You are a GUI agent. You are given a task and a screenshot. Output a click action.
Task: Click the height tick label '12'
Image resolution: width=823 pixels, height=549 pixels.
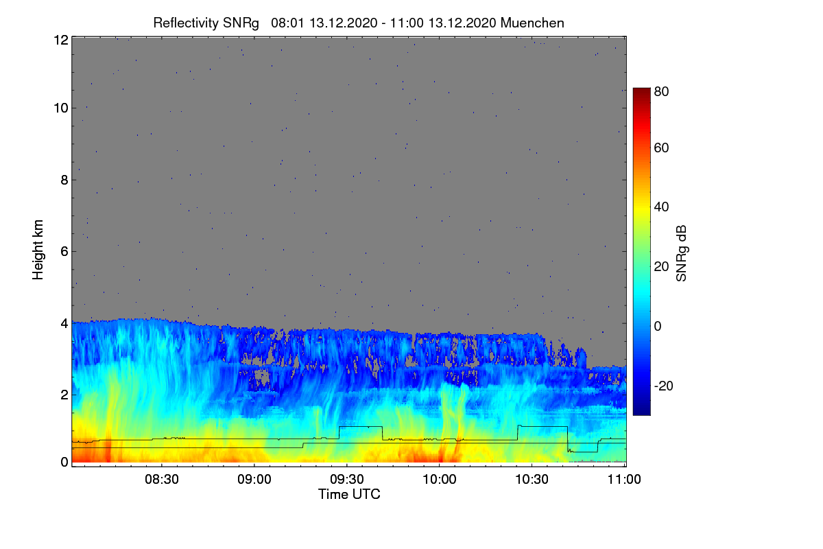tap(61, 40)
